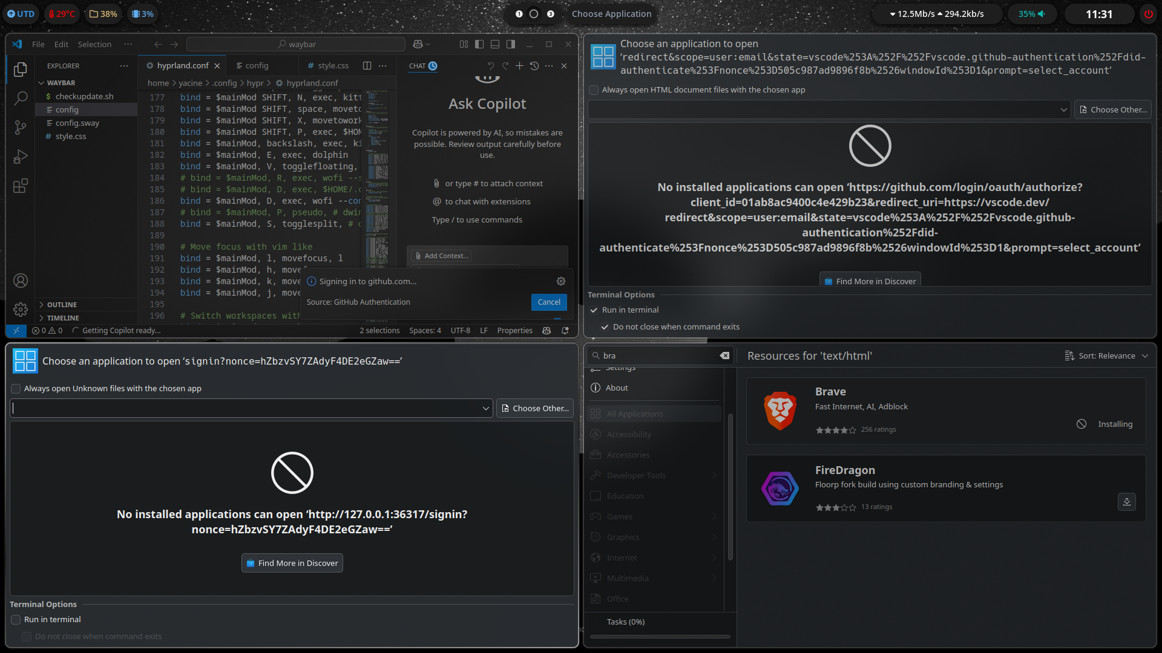Cancel Brave installation via circle icon

pyautogui.click(x=1082, y=424)
